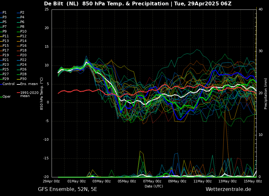Click '5' on the temperature axis

tap(47, 84)
